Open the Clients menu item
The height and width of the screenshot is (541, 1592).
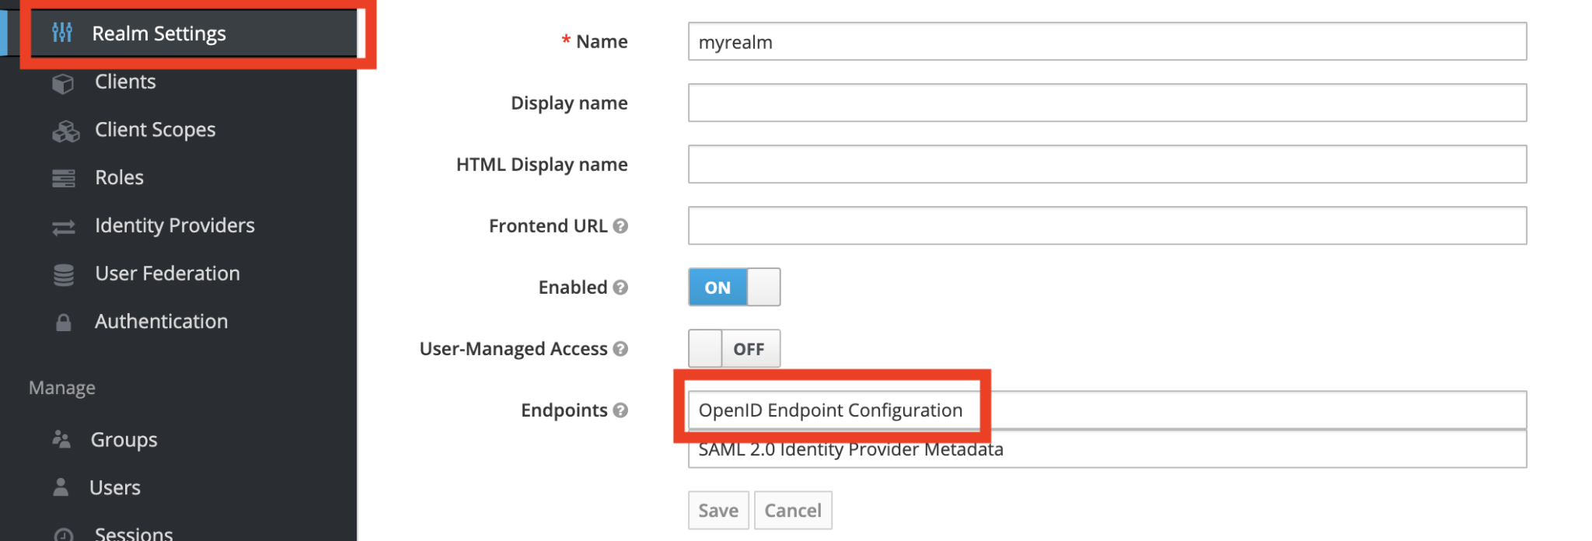[x=125, y=82]
